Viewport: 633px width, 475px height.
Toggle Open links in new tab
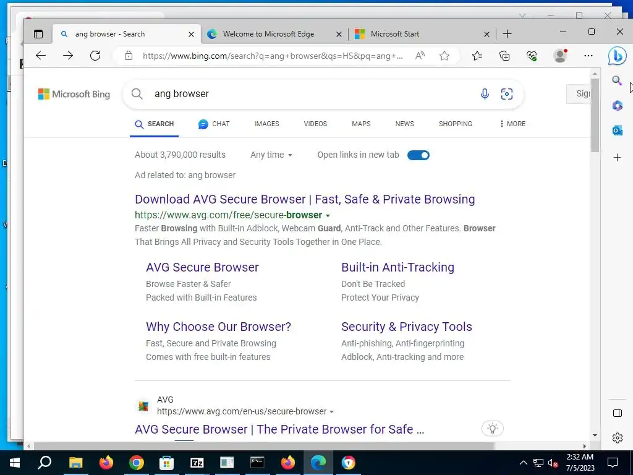point(418,155)
